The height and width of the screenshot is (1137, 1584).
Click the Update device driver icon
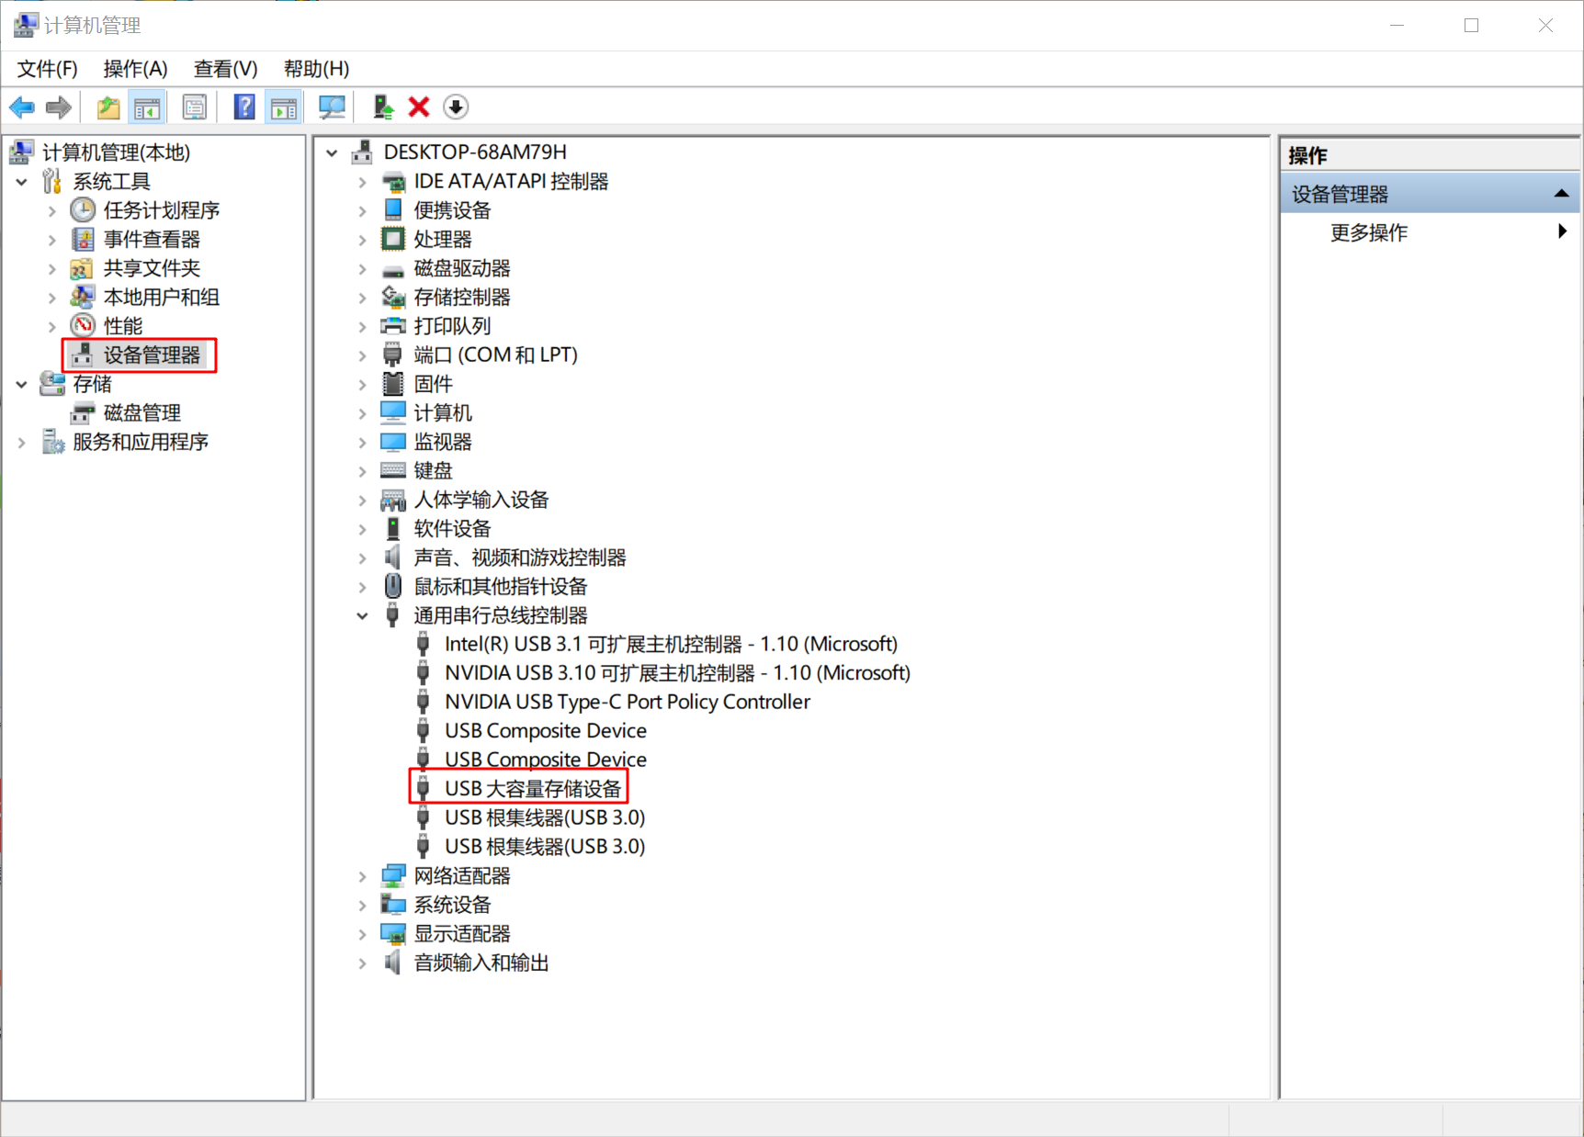383,107
